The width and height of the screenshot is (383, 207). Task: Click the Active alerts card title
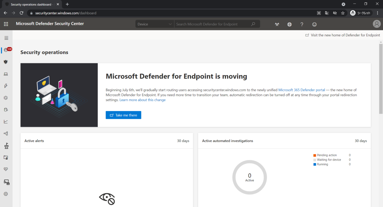click(x=34, y=141)
